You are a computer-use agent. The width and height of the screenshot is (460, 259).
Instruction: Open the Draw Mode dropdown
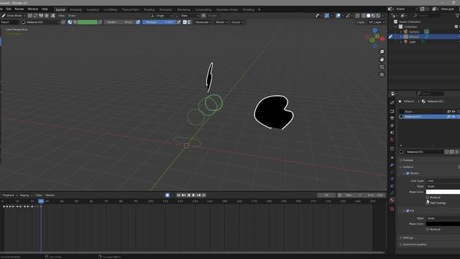[x=14, y=16]
